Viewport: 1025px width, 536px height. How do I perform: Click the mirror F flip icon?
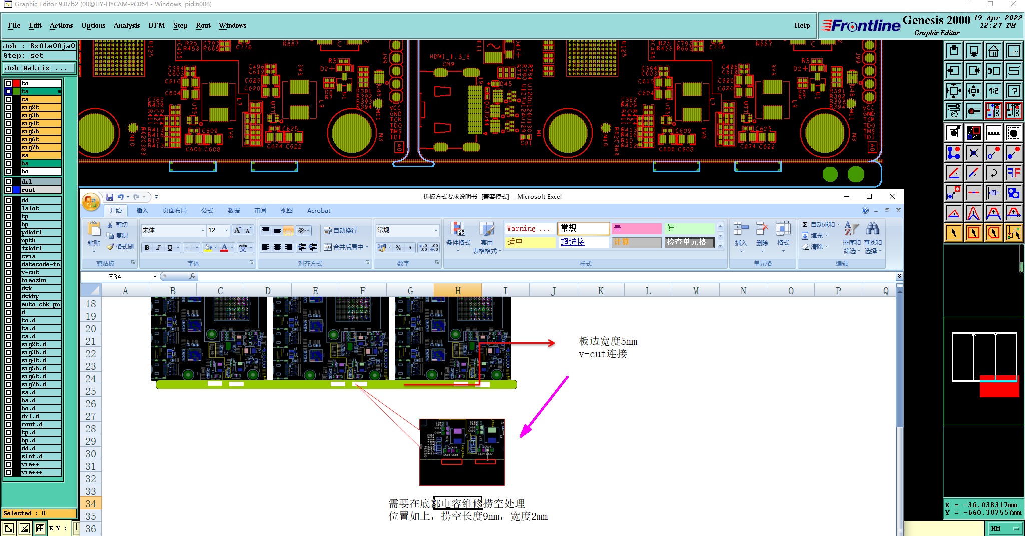[1014, 173]
